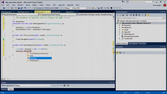Select MainPage.xaml in Solution Explorer
Image resolution: width=167 pixels, height=94 pixels.
coord(129,34)
